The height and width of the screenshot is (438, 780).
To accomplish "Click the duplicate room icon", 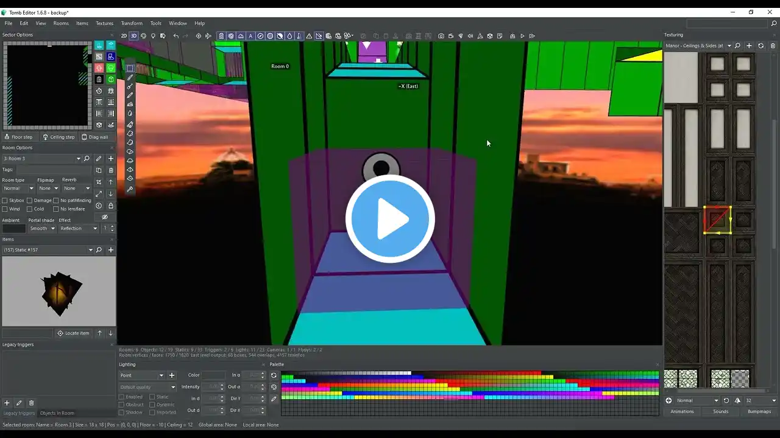I will (99, 170).
